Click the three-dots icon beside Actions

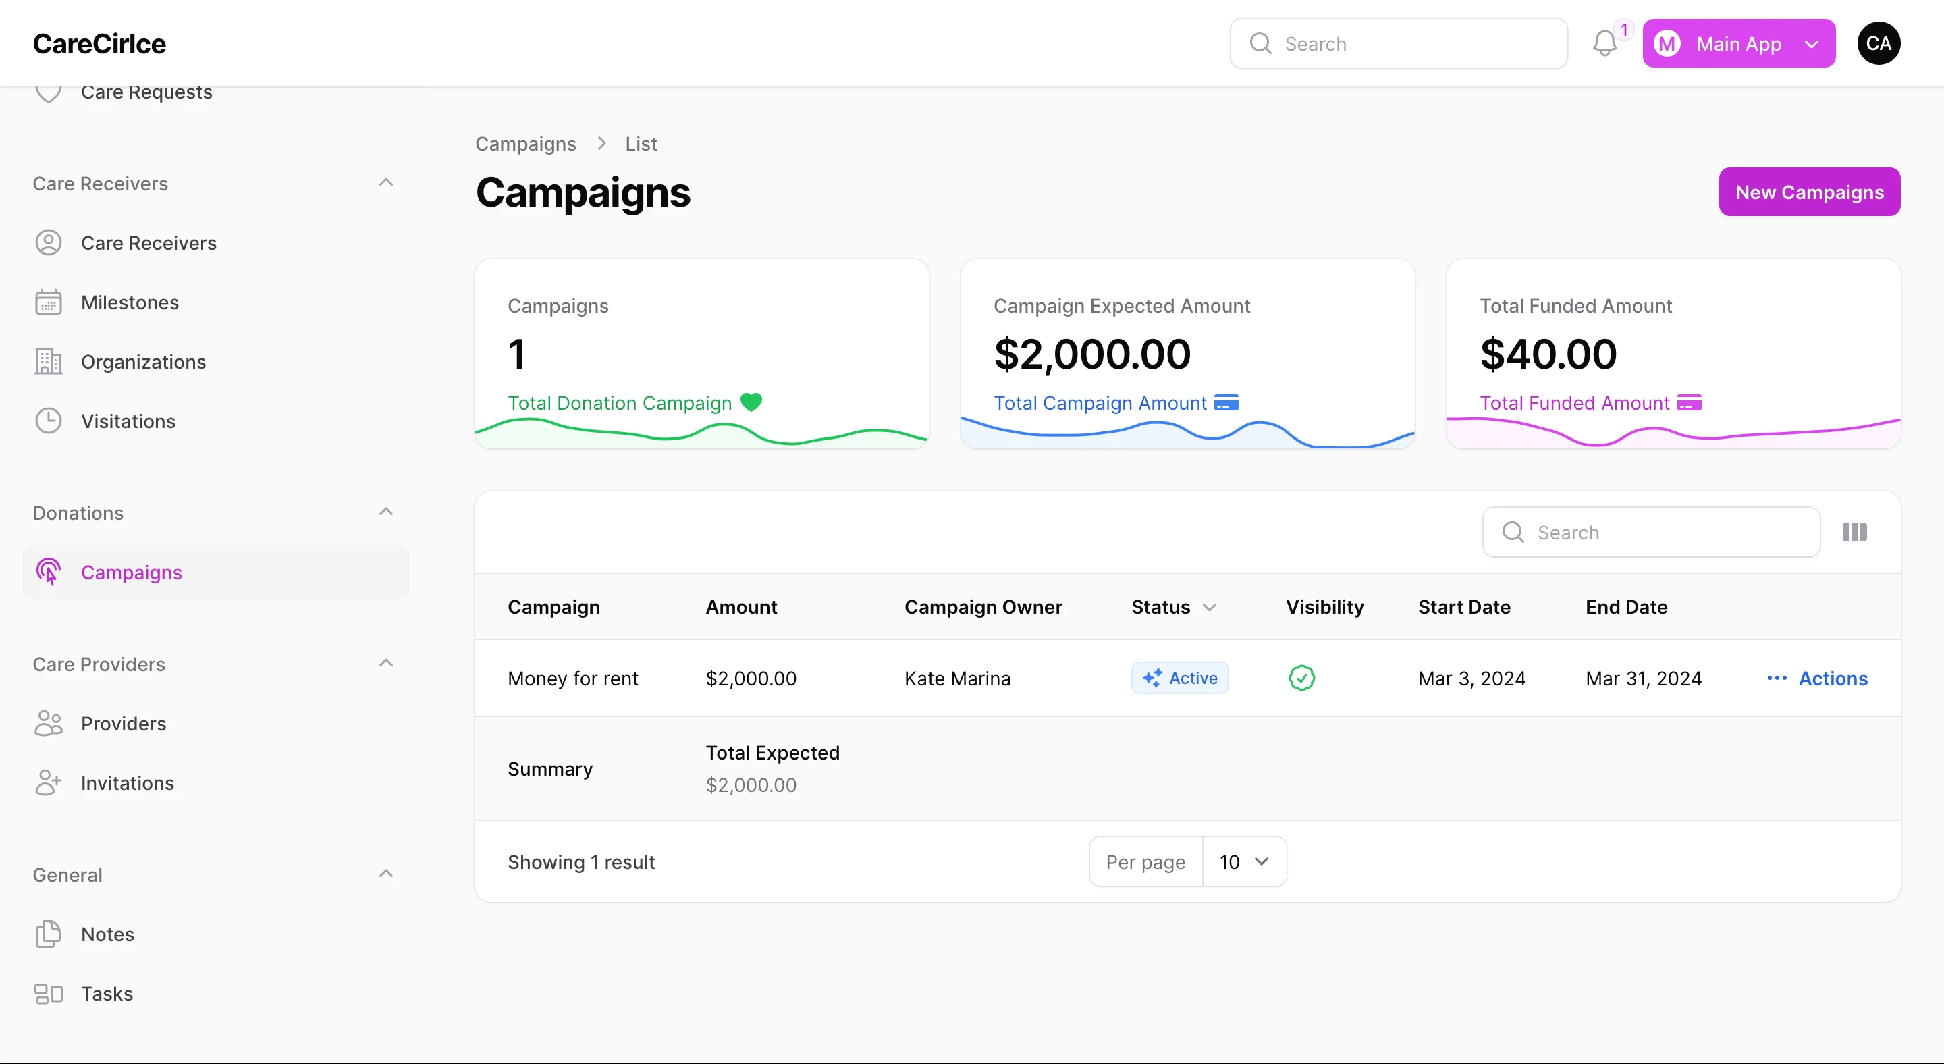click(x=1777, y=678)
